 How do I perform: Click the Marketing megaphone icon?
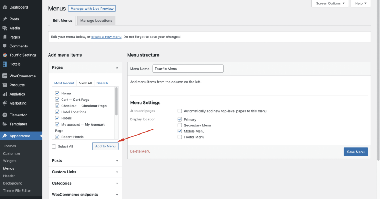tap(5, 103)
